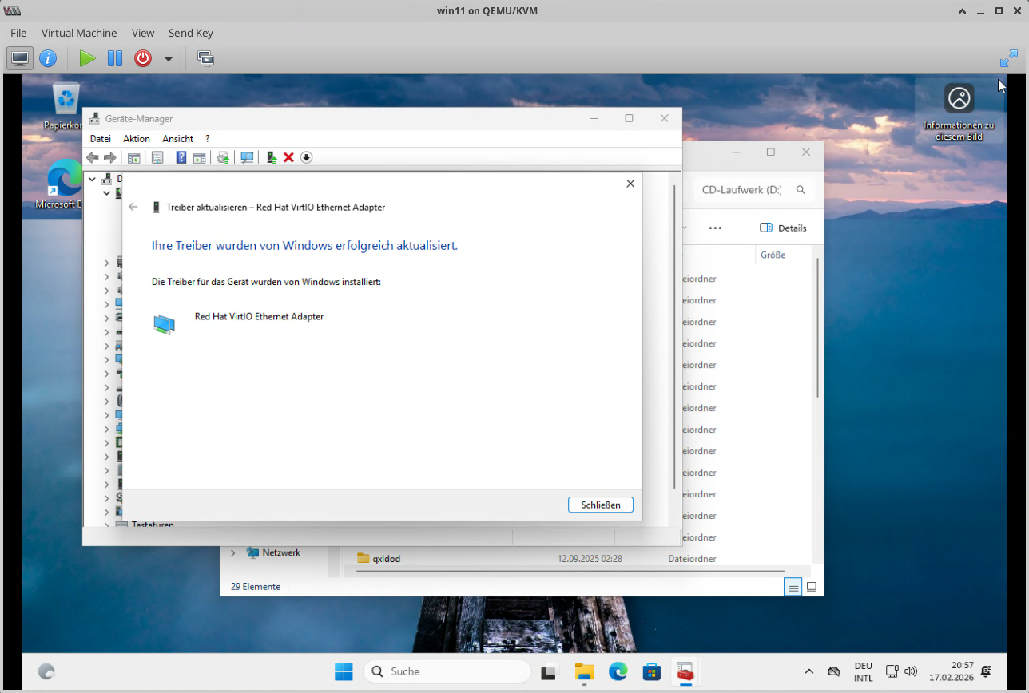The image size is (1029, 693).
Task: Click scan for hardware changes monitor icon
Action: pos(247,157)
